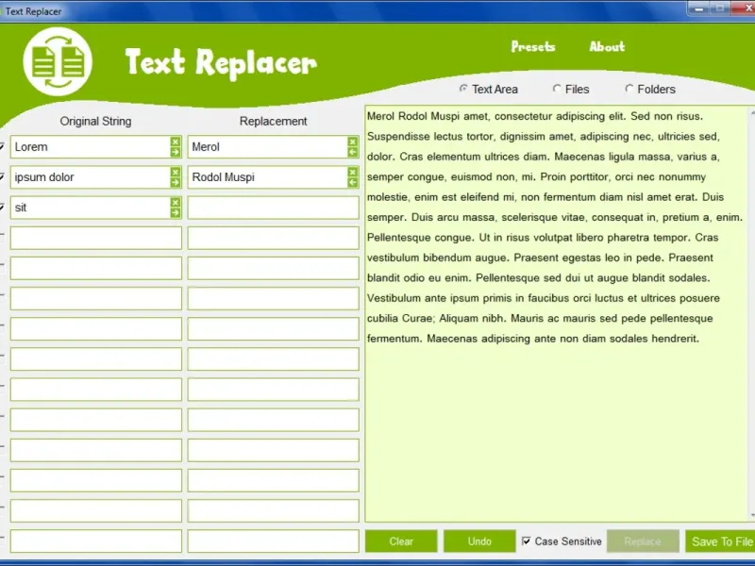Click the Clear button
Viewport: 755px width, 566px height.
point(401,541)
